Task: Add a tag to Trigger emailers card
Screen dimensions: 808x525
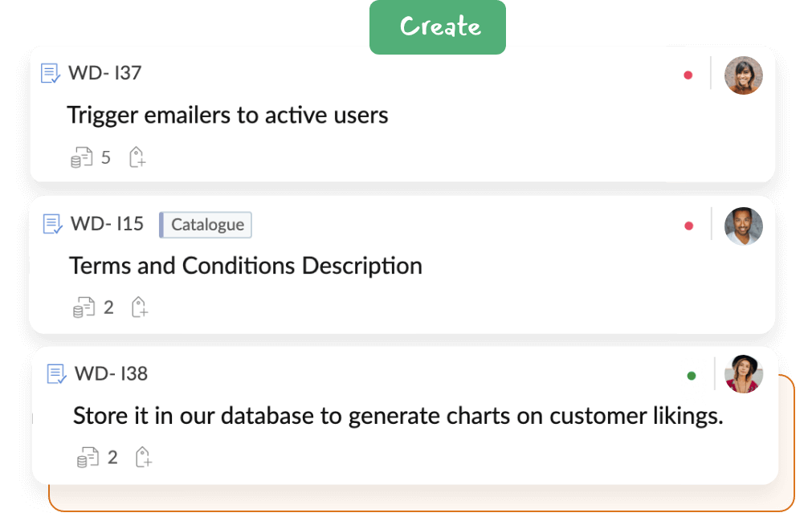Action: click(137, 157)
